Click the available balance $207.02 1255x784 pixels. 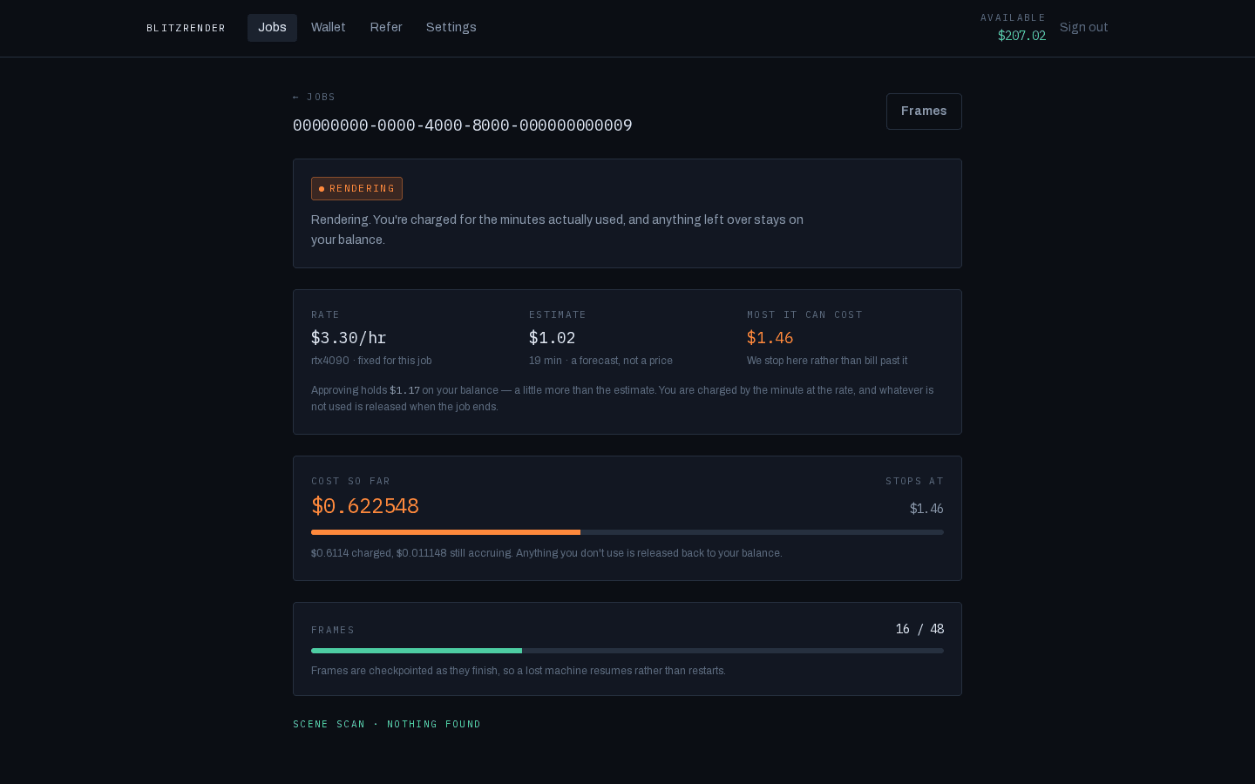tap(1021, 36)
